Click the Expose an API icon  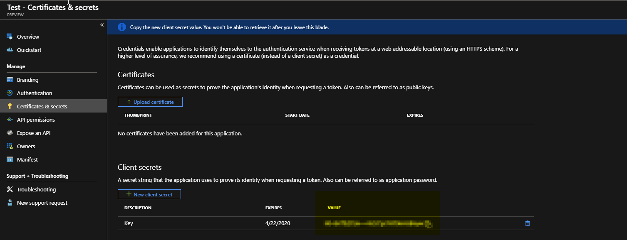tap(10, 133)
